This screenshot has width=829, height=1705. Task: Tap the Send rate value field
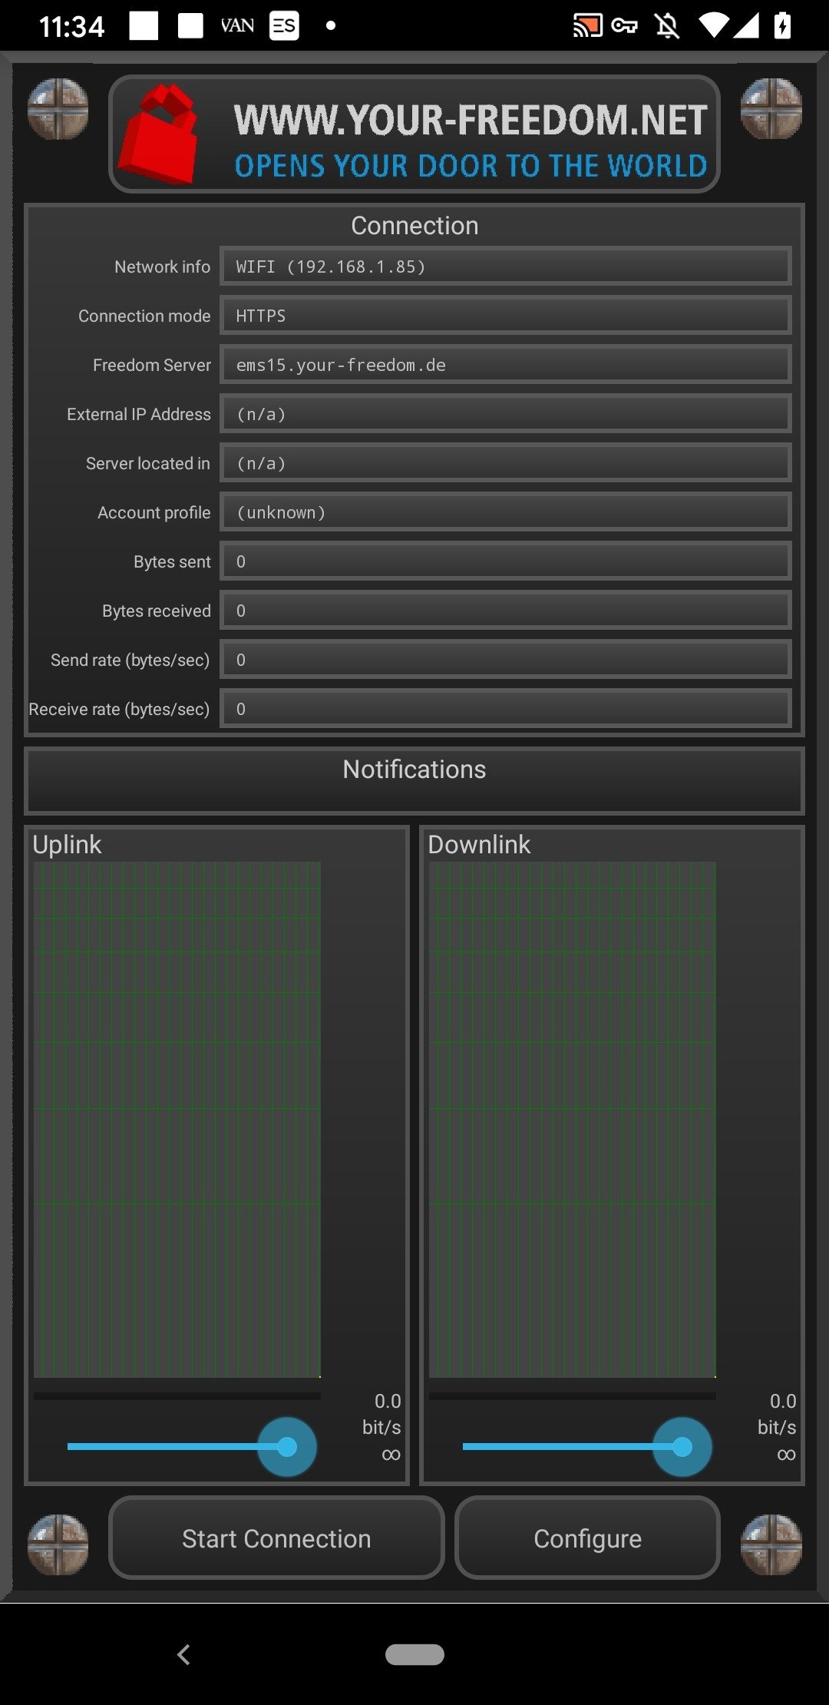pyautogui.click(x=506, y=660)
